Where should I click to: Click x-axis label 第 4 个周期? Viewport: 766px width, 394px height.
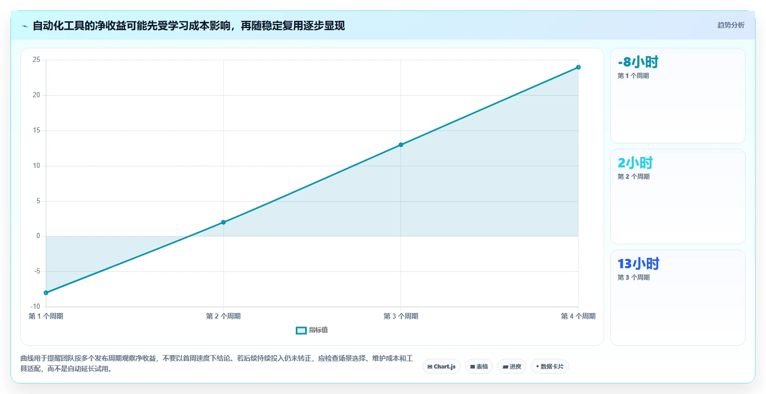point(578,316)
